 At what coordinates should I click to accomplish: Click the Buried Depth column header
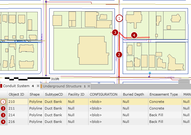point(133,94)
